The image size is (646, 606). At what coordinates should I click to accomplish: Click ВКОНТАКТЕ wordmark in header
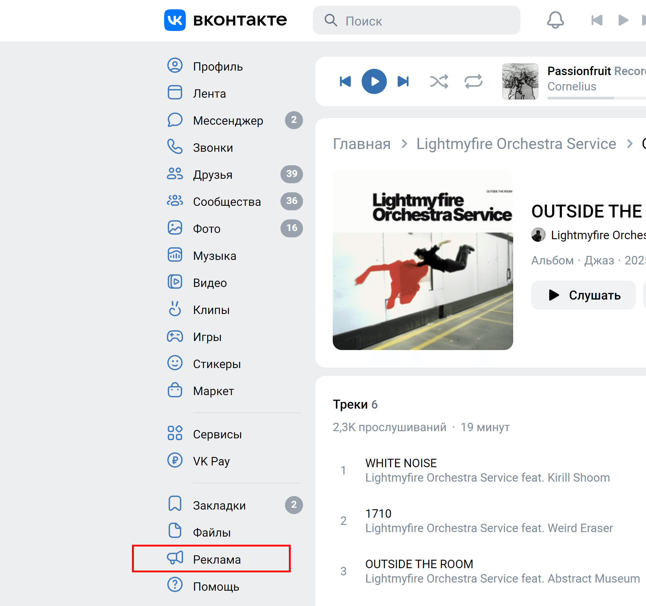coord(240,20)
